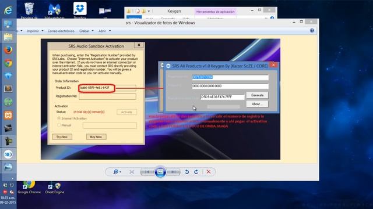Go to the next photo
The width and height of the screenshot is (373, 209).
[x=174, y=172]
